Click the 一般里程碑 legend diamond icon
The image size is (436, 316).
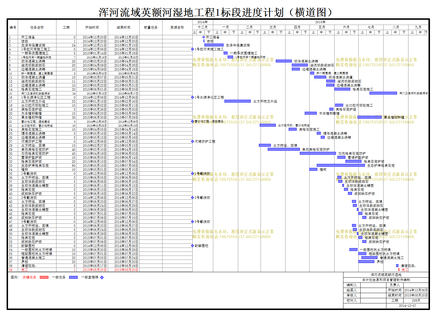(102, 277)
